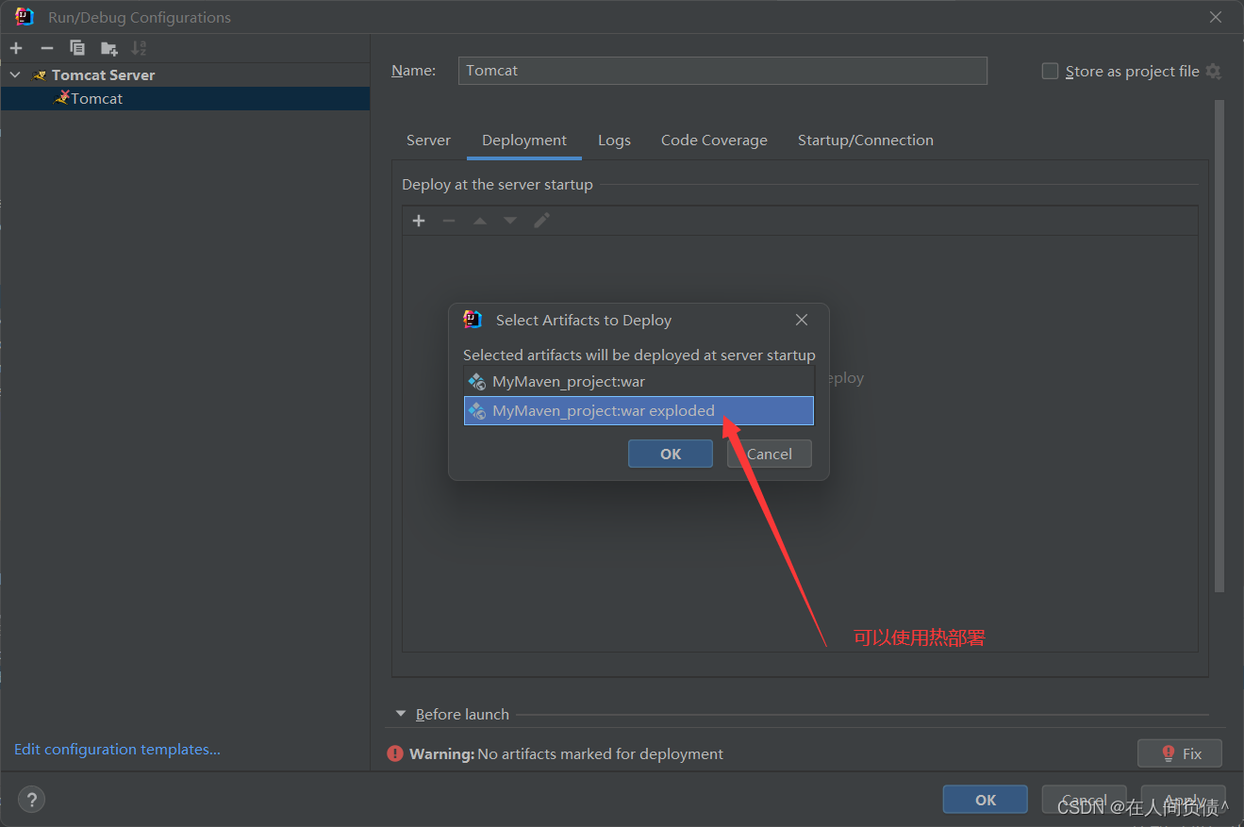Image resolution: width=1244 pixels, height=827 pixels.
Task: Click the Tomcat Server group row
Action: point(185,74)
